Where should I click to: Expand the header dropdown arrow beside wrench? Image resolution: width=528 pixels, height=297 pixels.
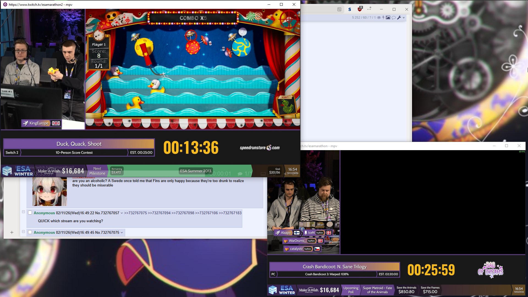click(404, 18)
